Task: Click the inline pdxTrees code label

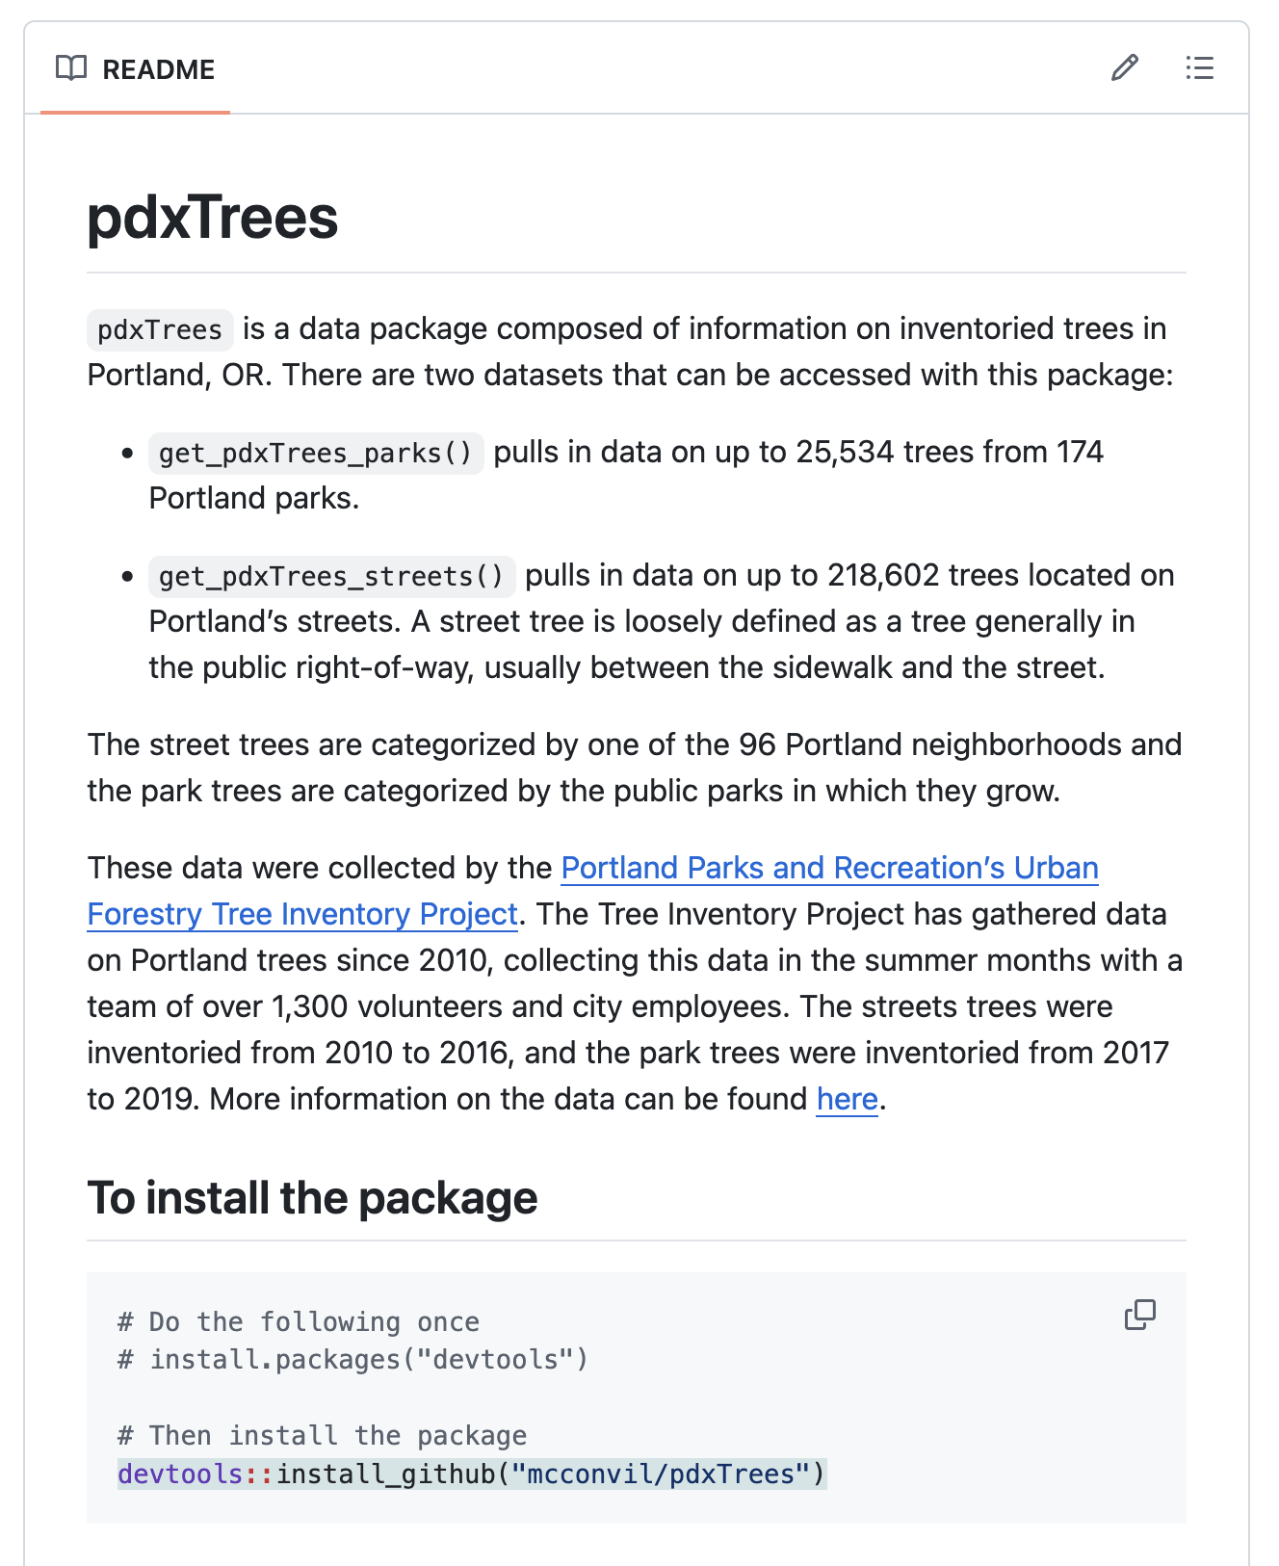Action: (160, 329)
